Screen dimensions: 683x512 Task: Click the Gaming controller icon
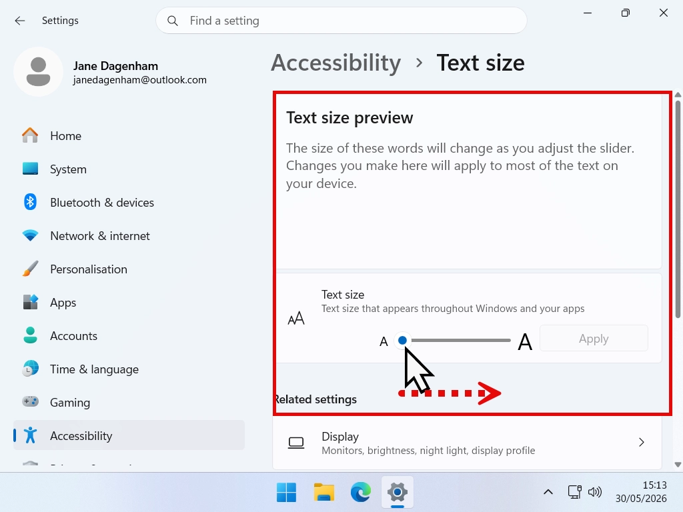(x=30, y=401)
